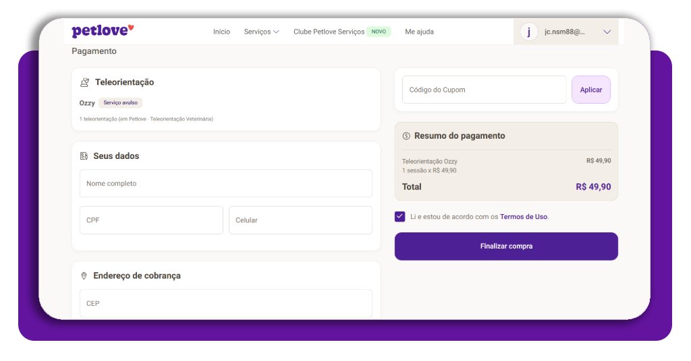The width and height of the screenshot is (691, 361).
Task: Focus the Celular input field
Action: coord(300,220)
